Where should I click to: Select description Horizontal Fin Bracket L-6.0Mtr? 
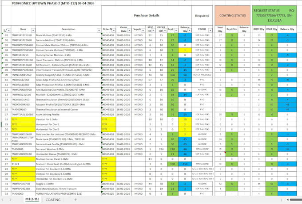(68, 179)
